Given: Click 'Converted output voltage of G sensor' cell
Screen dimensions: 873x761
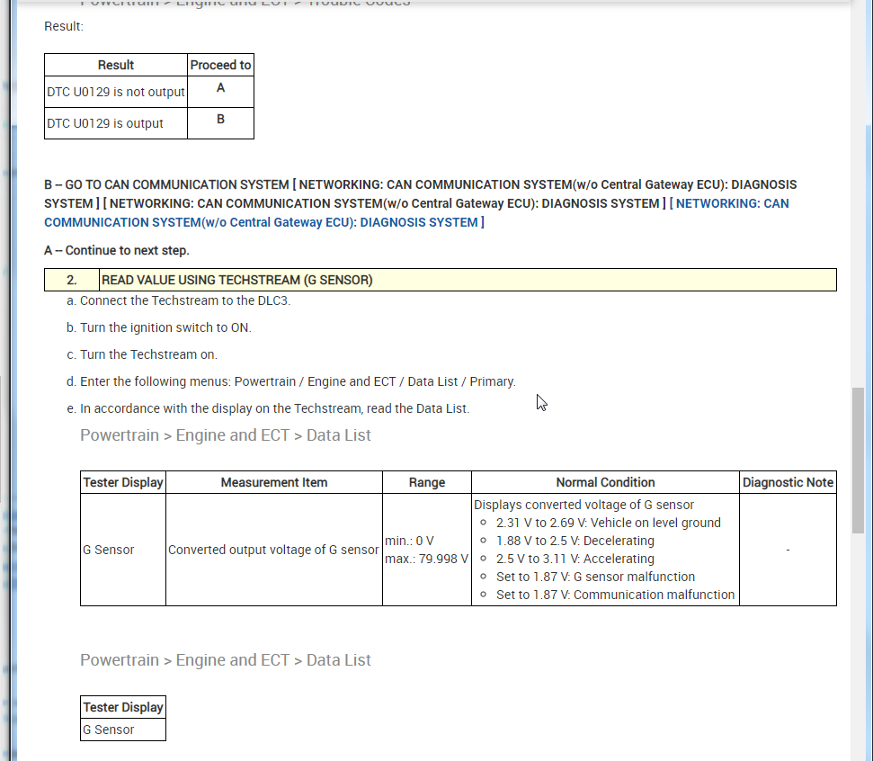Looking at the screenshot, I should click(x=273, y=550).
